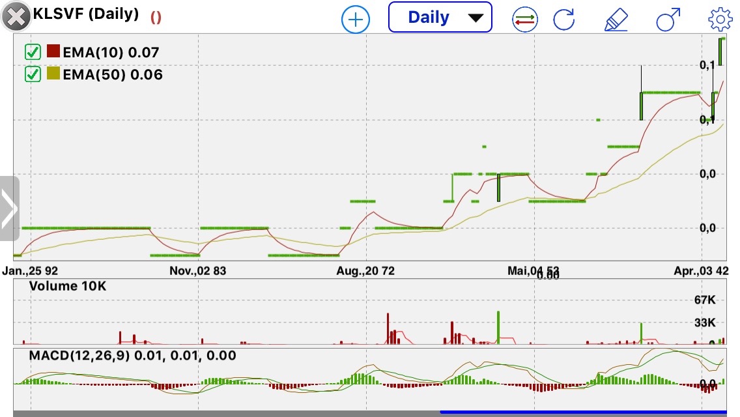Toggle the EMA(50) indicator checkbox

pyautogui.click(x=33, y=74)
